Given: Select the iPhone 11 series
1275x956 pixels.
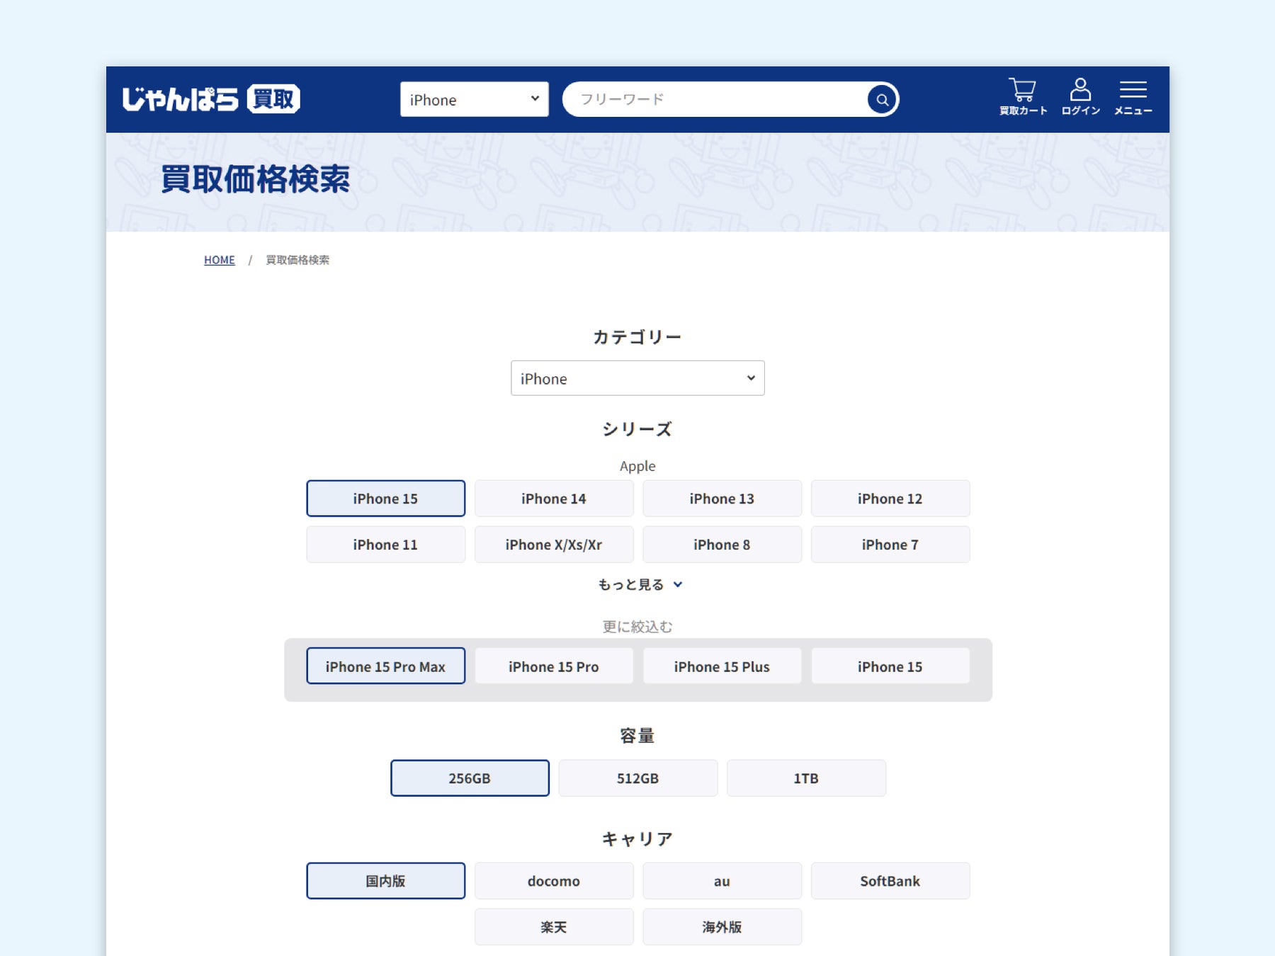Looking at the screenshot, I should coord(385,545).
